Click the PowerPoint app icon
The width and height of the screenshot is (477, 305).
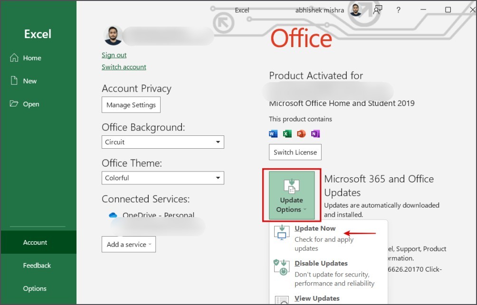coord(301,133)
